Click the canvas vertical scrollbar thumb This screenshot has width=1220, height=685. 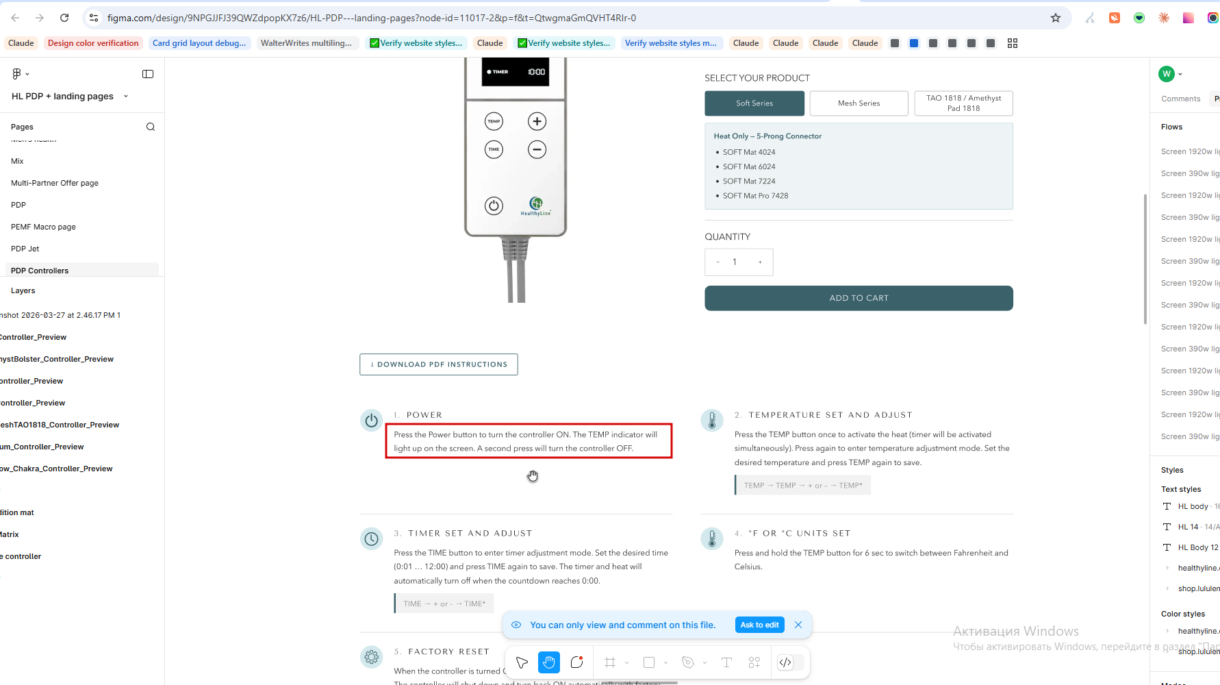click(1145, 259)
